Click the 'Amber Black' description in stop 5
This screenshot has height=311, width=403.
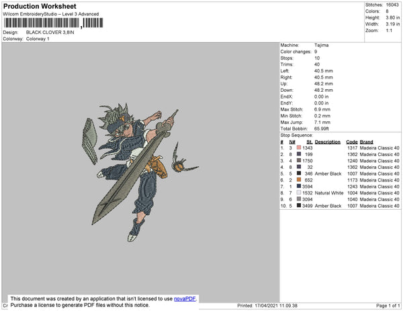pos(328,174)
